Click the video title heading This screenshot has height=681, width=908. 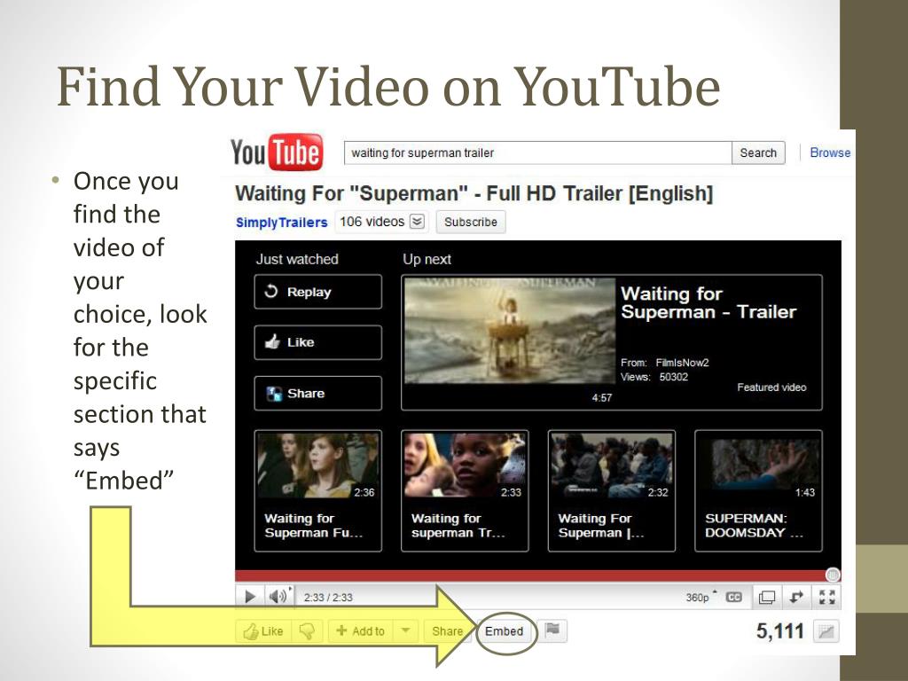click(474, 193)
